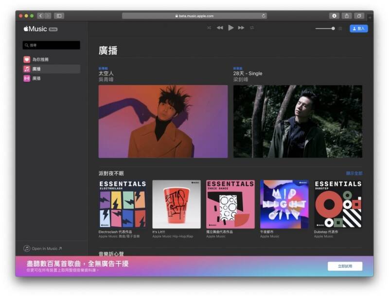Viewport: 389px width, 297px height.
Task: Add a new Safari tab
Action: pyautogui.click(x=370, y=18)
